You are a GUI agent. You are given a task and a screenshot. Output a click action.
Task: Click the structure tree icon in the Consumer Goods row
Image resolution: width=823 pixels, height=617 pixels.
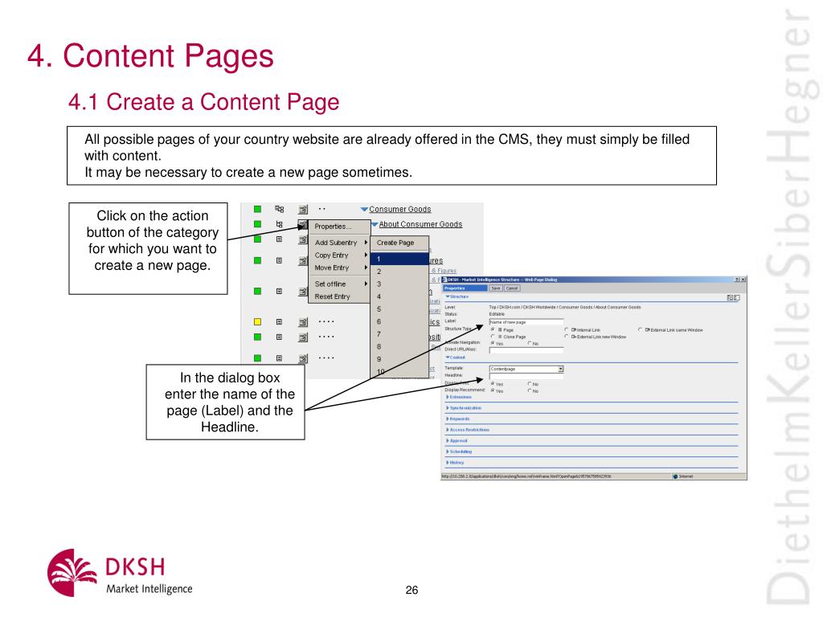[279, 209]
